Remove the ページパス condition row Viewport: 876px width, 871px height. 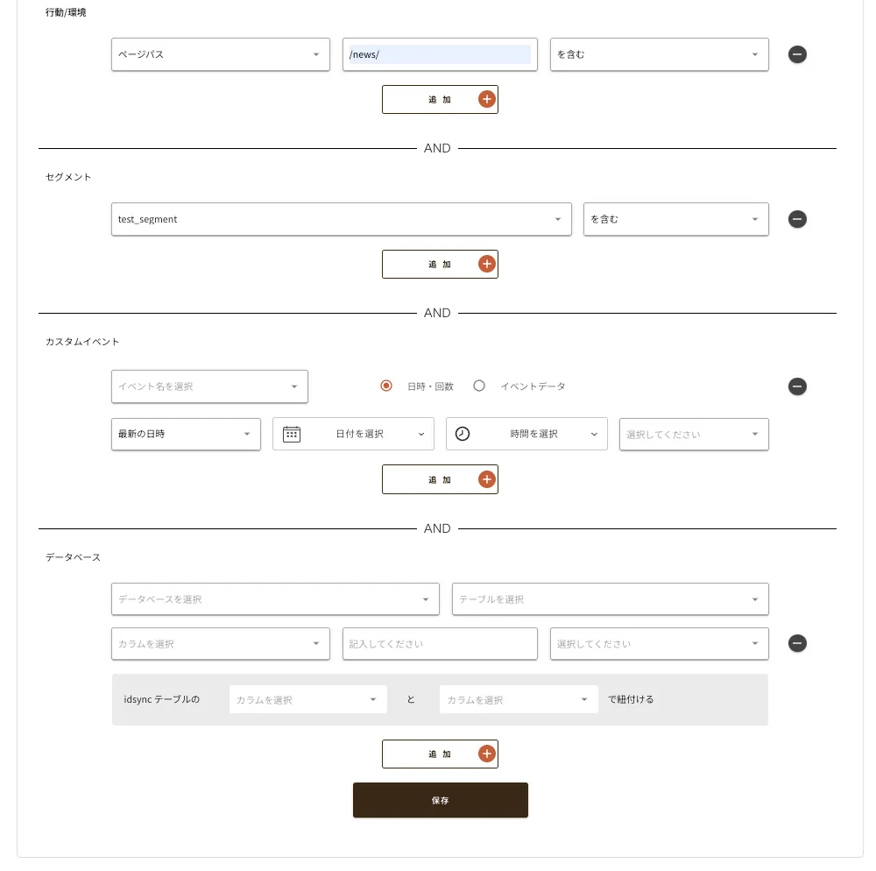(x=797, y=54)
